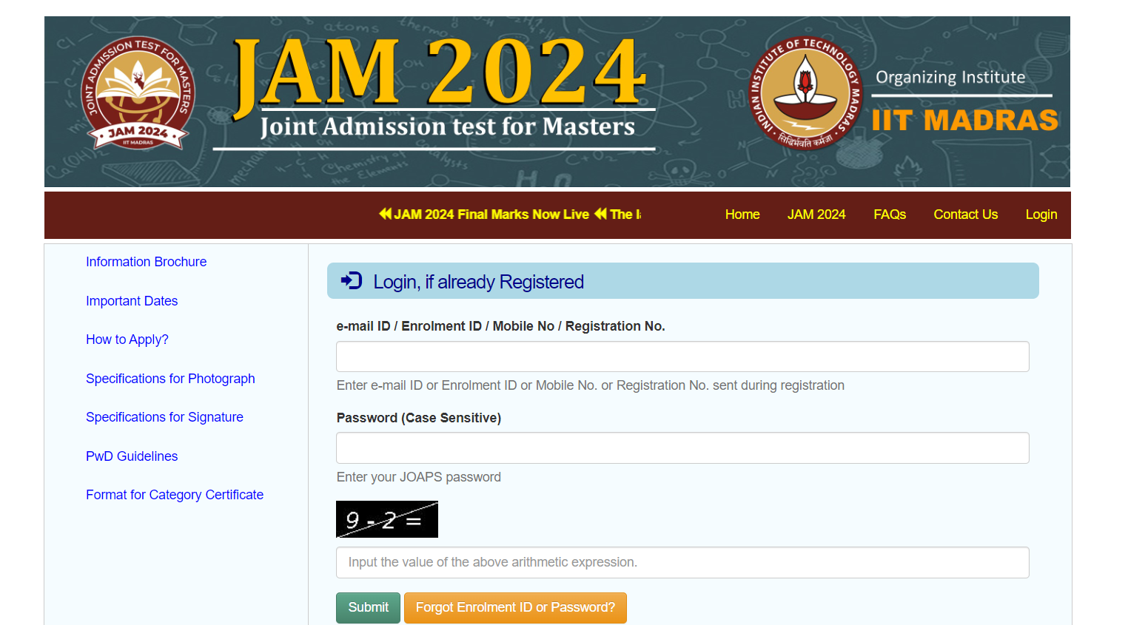Open the FAQs menu item

[x=890, y=214]
